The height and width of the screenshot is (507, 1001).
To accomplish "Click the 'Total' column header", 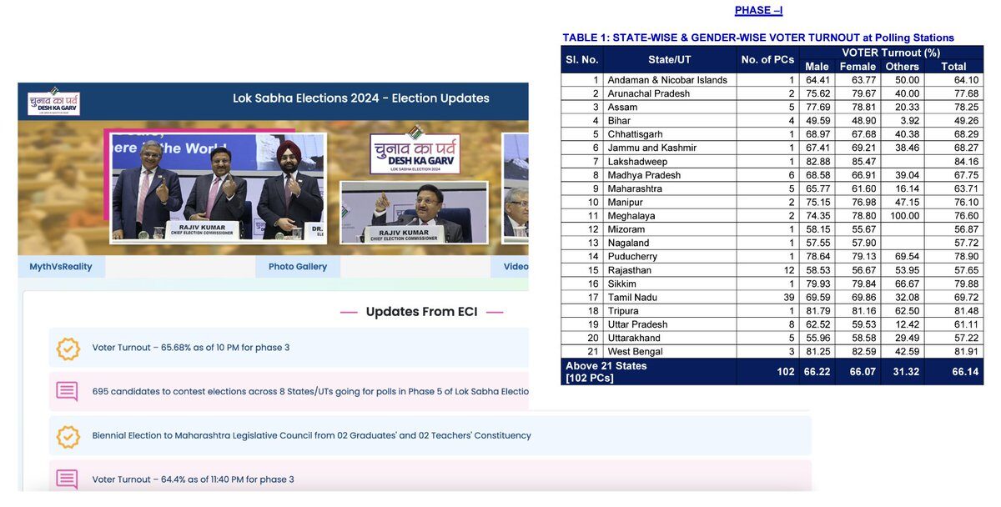I will [953, 67].
